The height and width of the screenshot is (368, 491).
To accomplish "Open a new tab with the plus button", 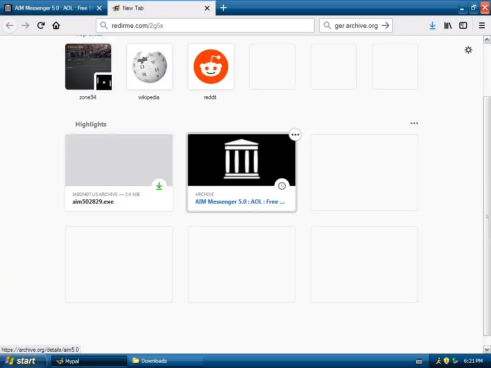I will (223, 8).
